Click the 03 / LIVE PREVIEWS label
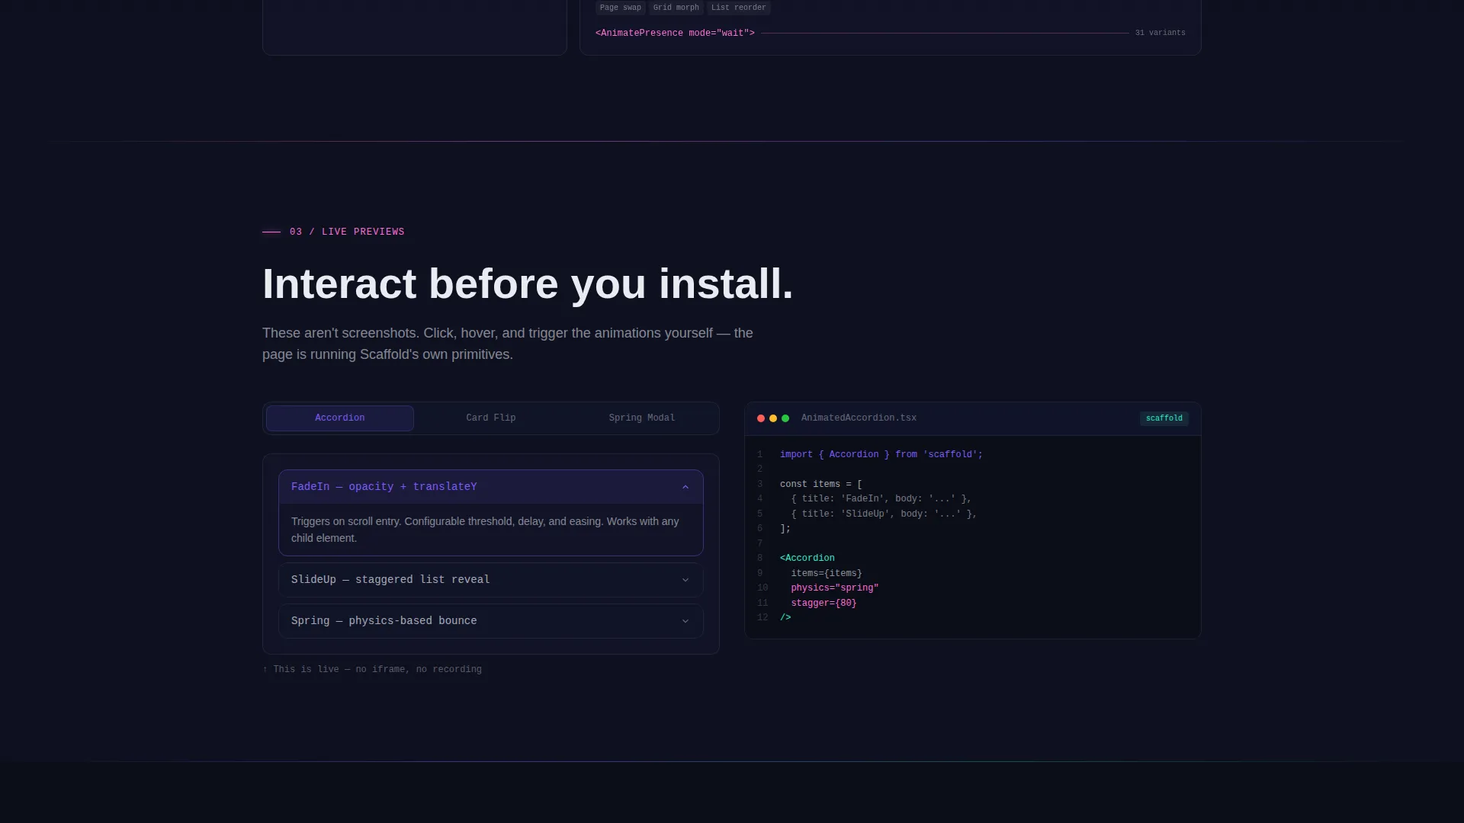The image size is (1464, 823). pos(347,232)
